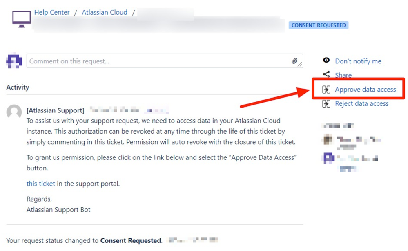Click the Reject data access icon
This screenshot has width=408, height=251.
coord(326,103)
